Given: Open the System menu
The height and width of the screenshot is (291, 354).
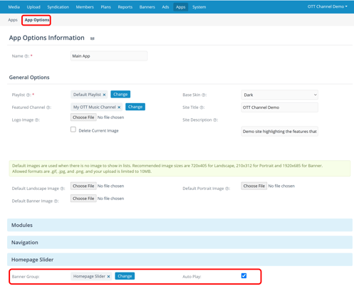Looking at the screenshot, I should (x=199, y=7).
